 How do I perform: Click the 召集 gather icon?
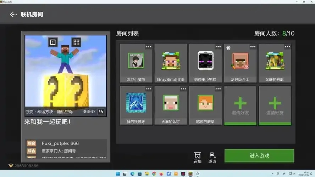[x=198, y=158]
